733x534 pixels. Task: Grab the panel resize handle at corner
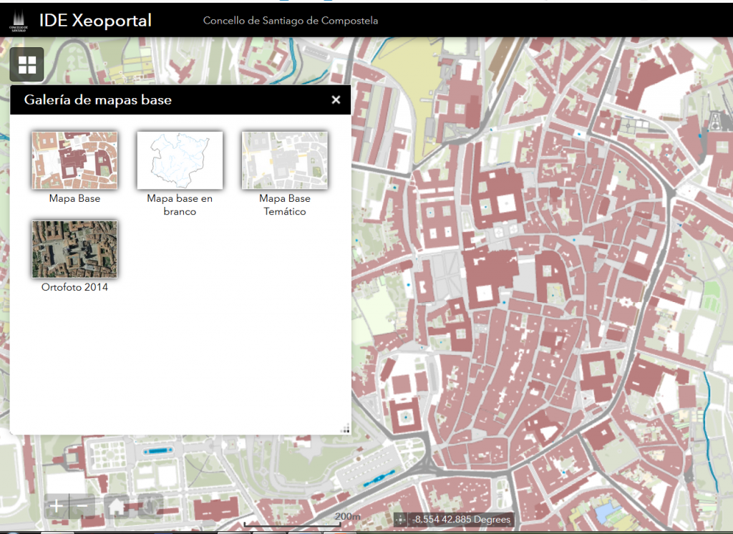pyautogui.click(x=345, y=428)
